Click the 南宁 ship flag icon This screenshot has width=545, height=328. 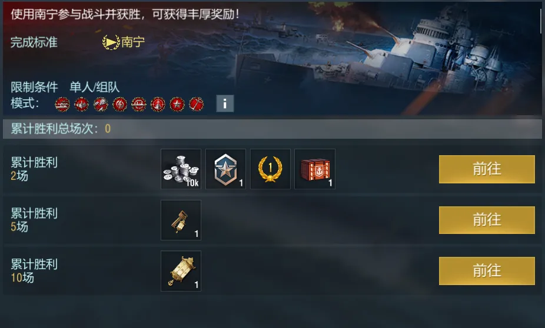coord(111,42)
